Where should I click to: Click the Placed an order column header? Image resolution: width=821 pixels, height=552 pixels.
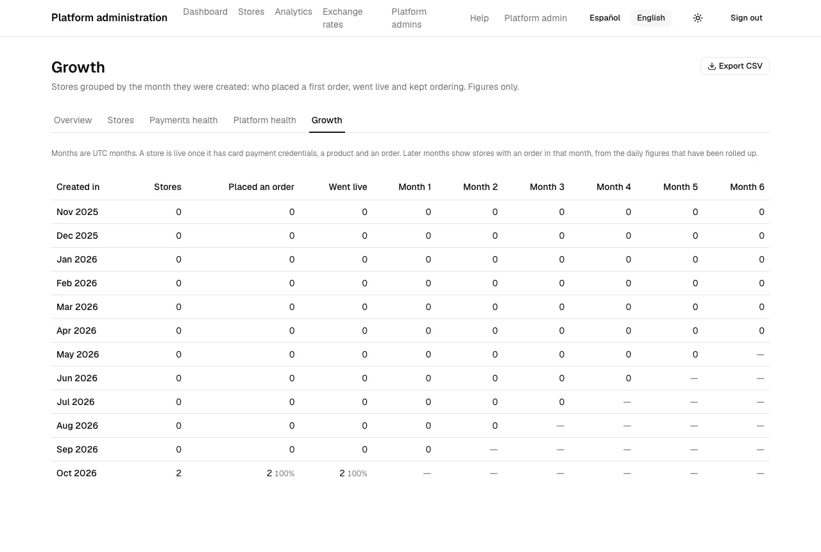[261, 187]
